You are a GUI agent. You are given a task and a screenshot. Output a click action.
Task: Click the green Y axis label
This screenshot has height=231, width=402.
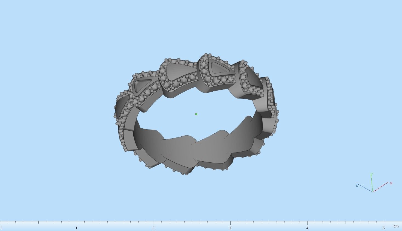click(372, 174)
